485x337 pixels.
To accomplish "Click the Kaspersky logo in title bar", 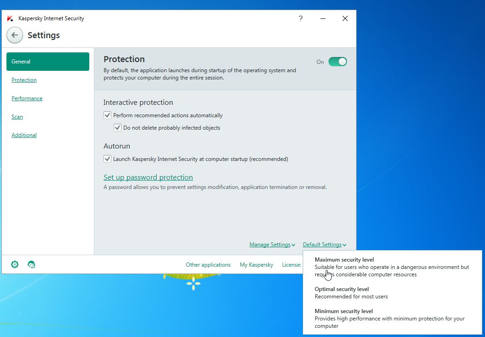I will (10, 18).
